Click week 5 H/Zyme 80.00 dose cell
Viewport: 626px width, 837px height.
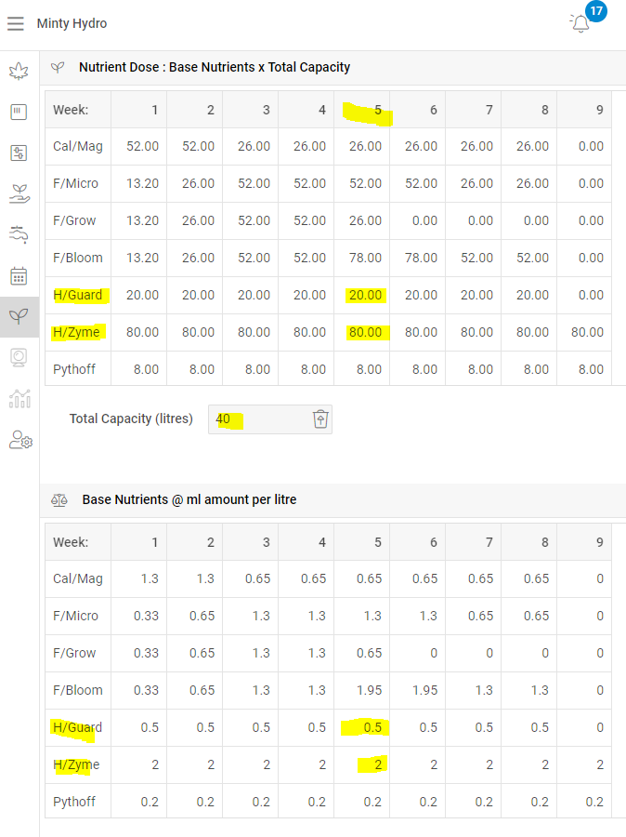[365, 332]
